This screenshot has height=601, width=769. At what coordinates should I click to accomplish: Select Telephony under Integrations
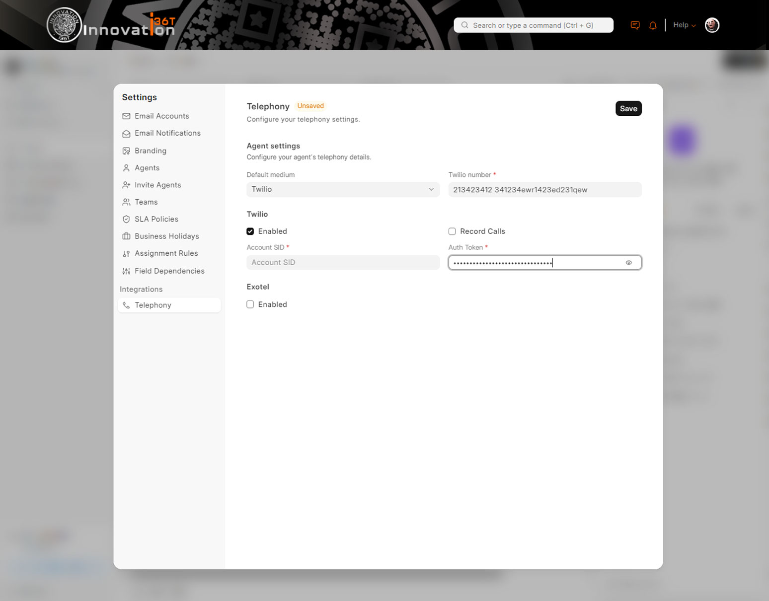pyautogui.click(x=153, y=305)
